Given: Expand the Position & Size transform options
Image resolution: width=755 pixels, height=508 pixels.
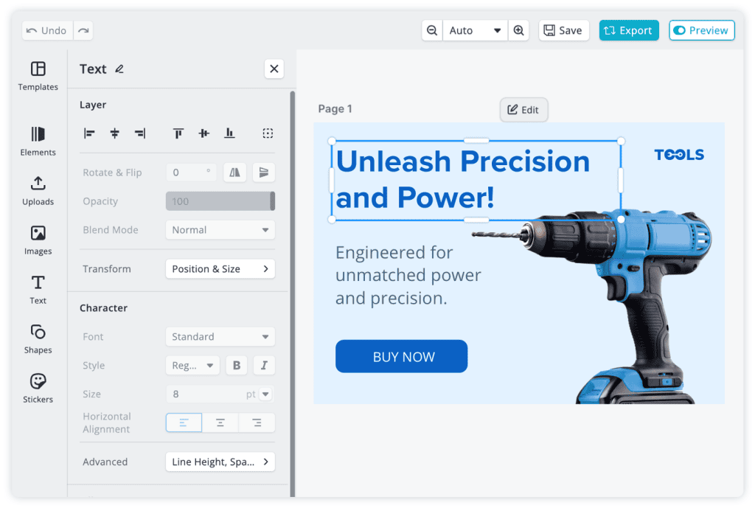Looking at the screenshot, I should coord(220,268).
